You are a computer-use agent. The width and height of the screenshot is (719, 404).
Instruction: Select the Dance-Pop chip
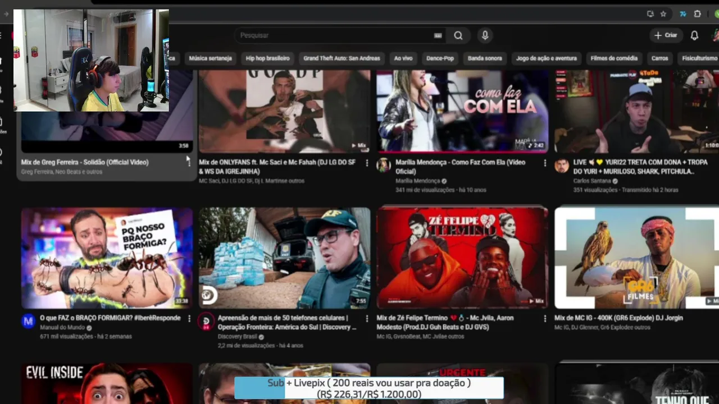coord(440,58)
